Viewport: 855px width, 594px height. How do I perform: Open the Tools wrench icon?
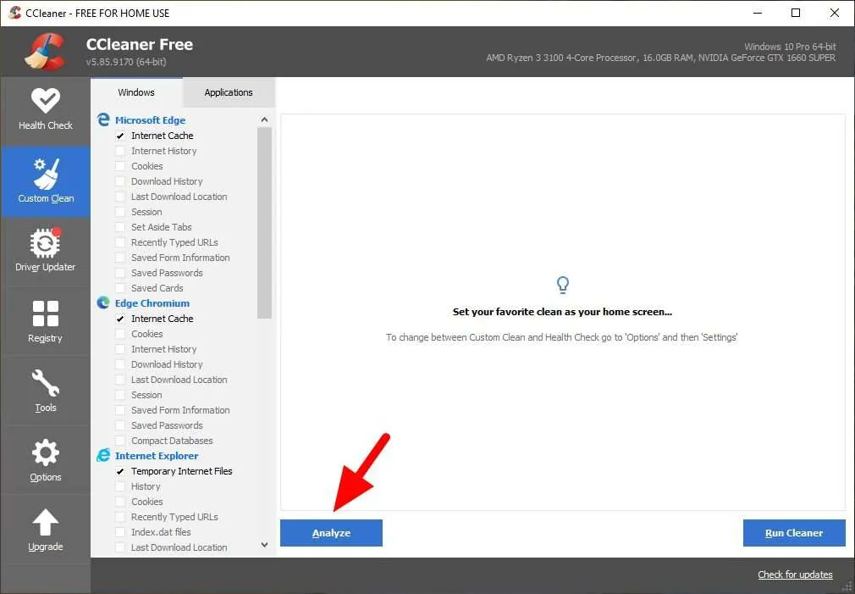point(45,383)
